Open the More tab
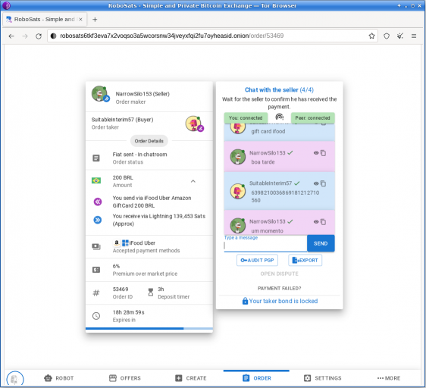This screenshot has width=426, height=388. coord(389,378)
